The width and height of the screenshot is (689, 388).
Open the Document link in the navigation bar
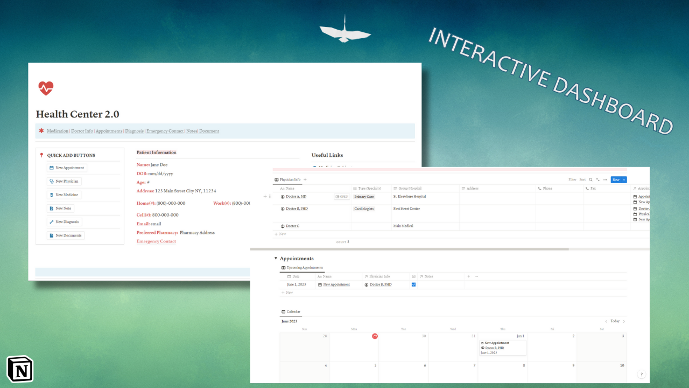tap(209, 131)
